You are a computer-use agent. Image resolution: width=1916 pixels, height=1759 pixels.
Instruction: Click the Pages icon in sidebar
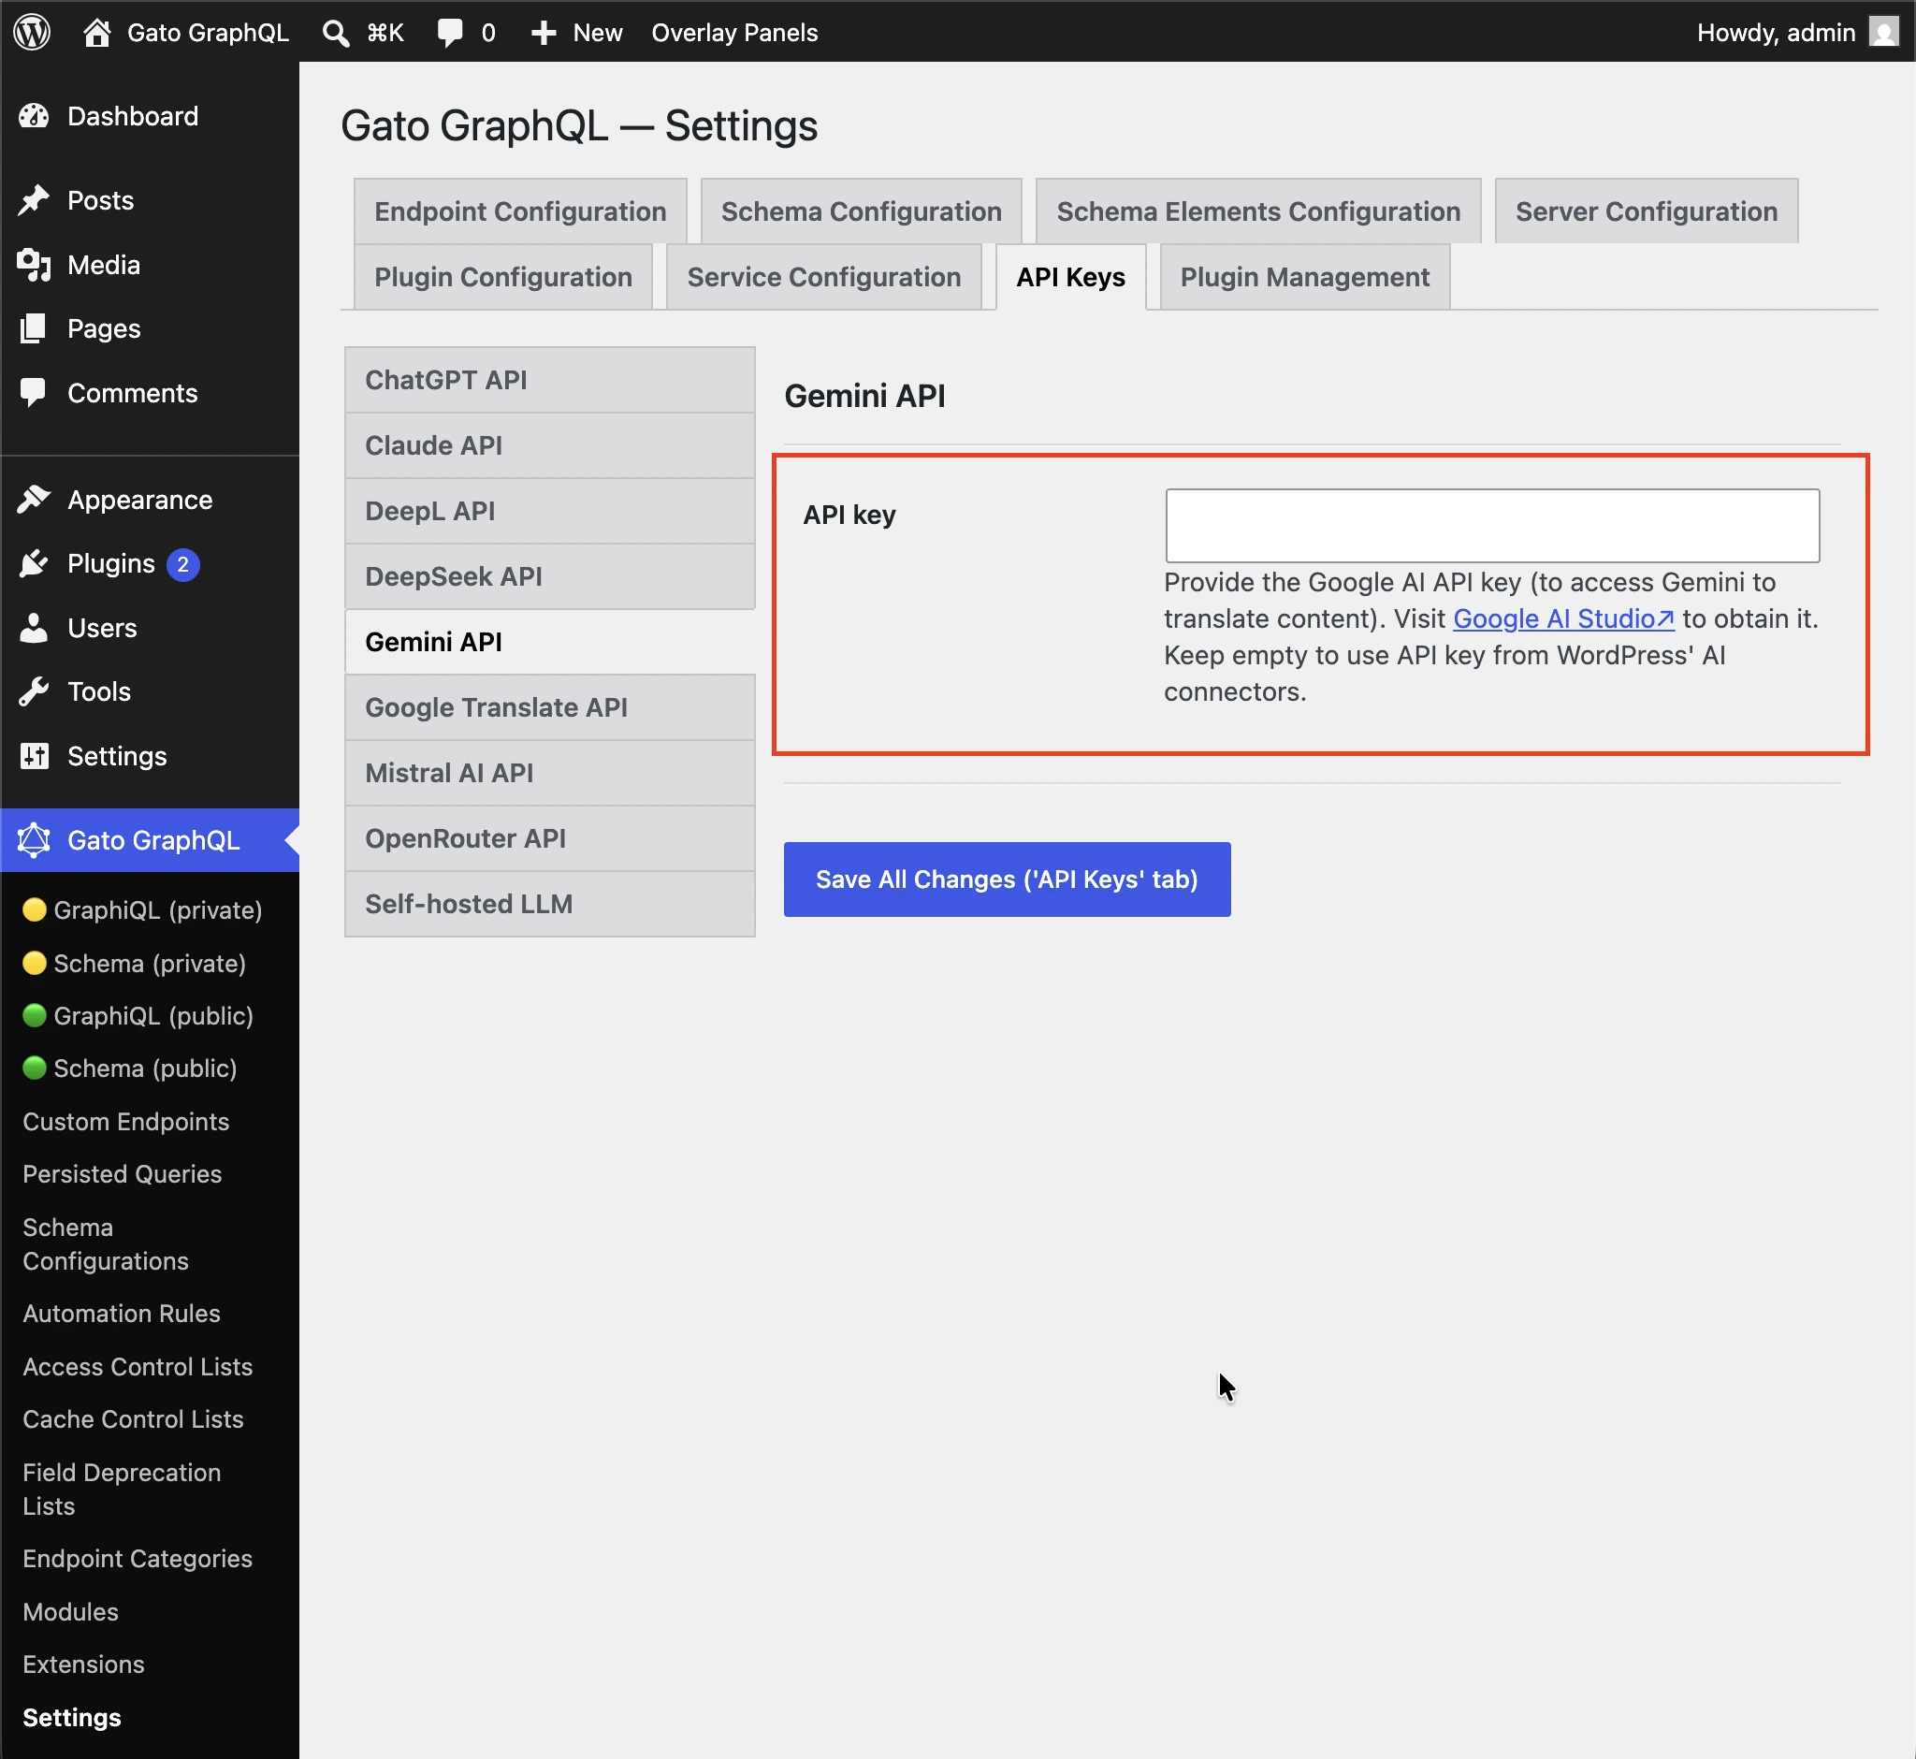(35, 328)
